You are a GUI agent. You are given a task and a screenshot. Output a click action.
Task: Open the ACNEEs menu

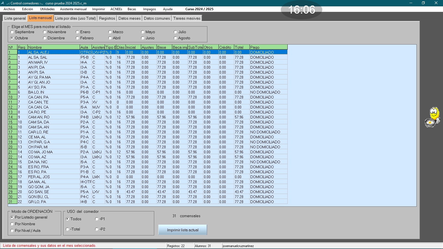(x=116, y=9)
